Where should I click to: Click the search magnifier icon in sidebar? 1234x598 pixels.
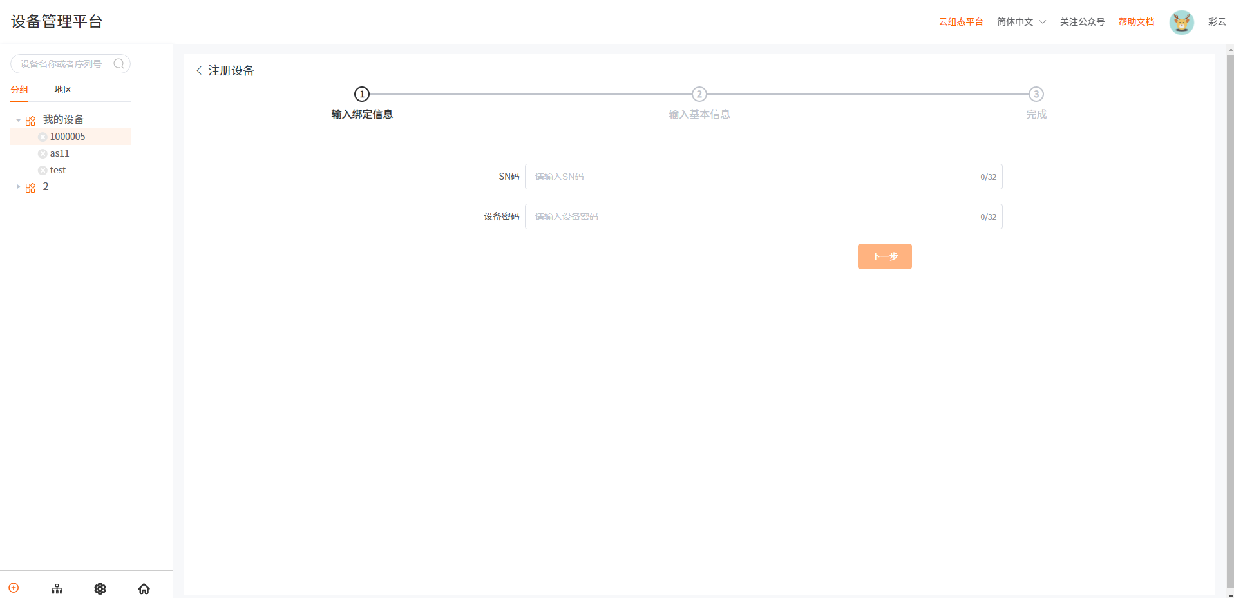click(119, 63)
